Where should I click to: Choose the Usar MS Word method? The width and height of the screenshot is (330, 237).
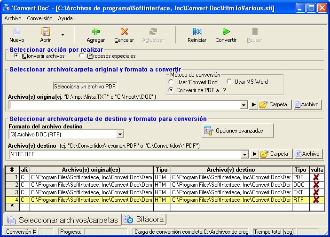click(229, 81)
